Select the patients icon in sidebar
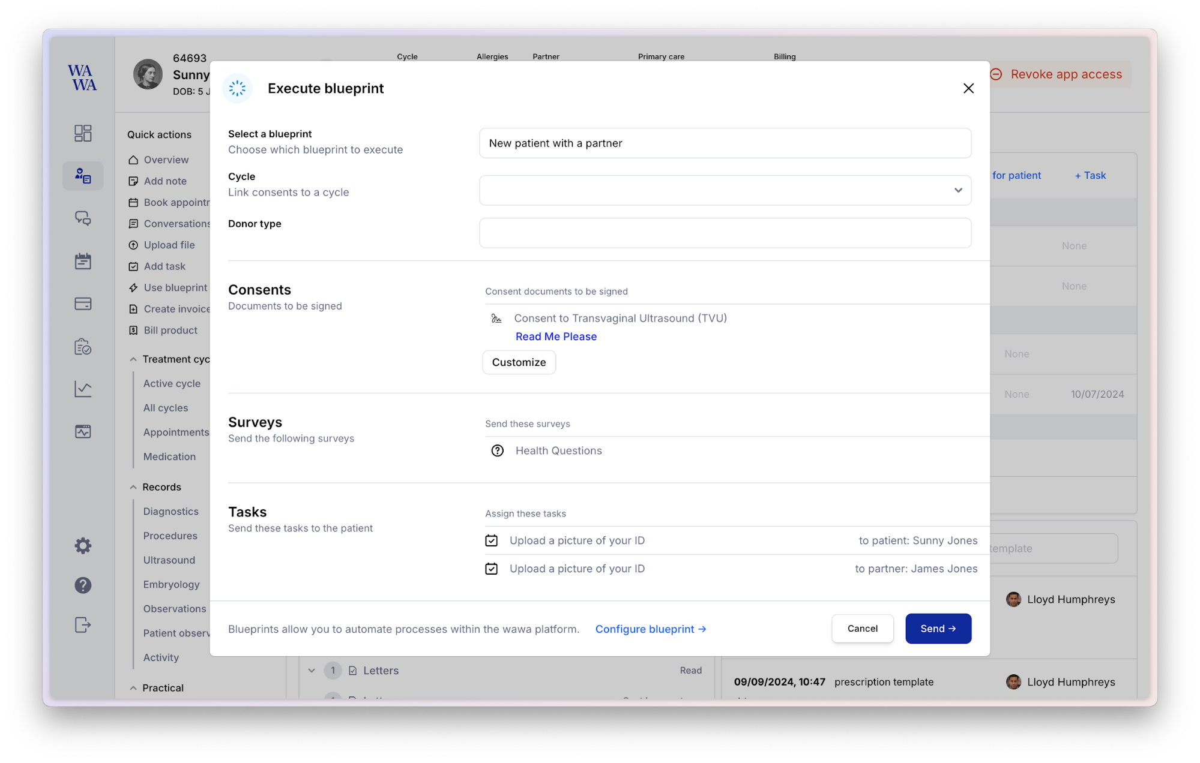Image resolution: width=1200 pixels, height=763 pixels. pos(83,176)
